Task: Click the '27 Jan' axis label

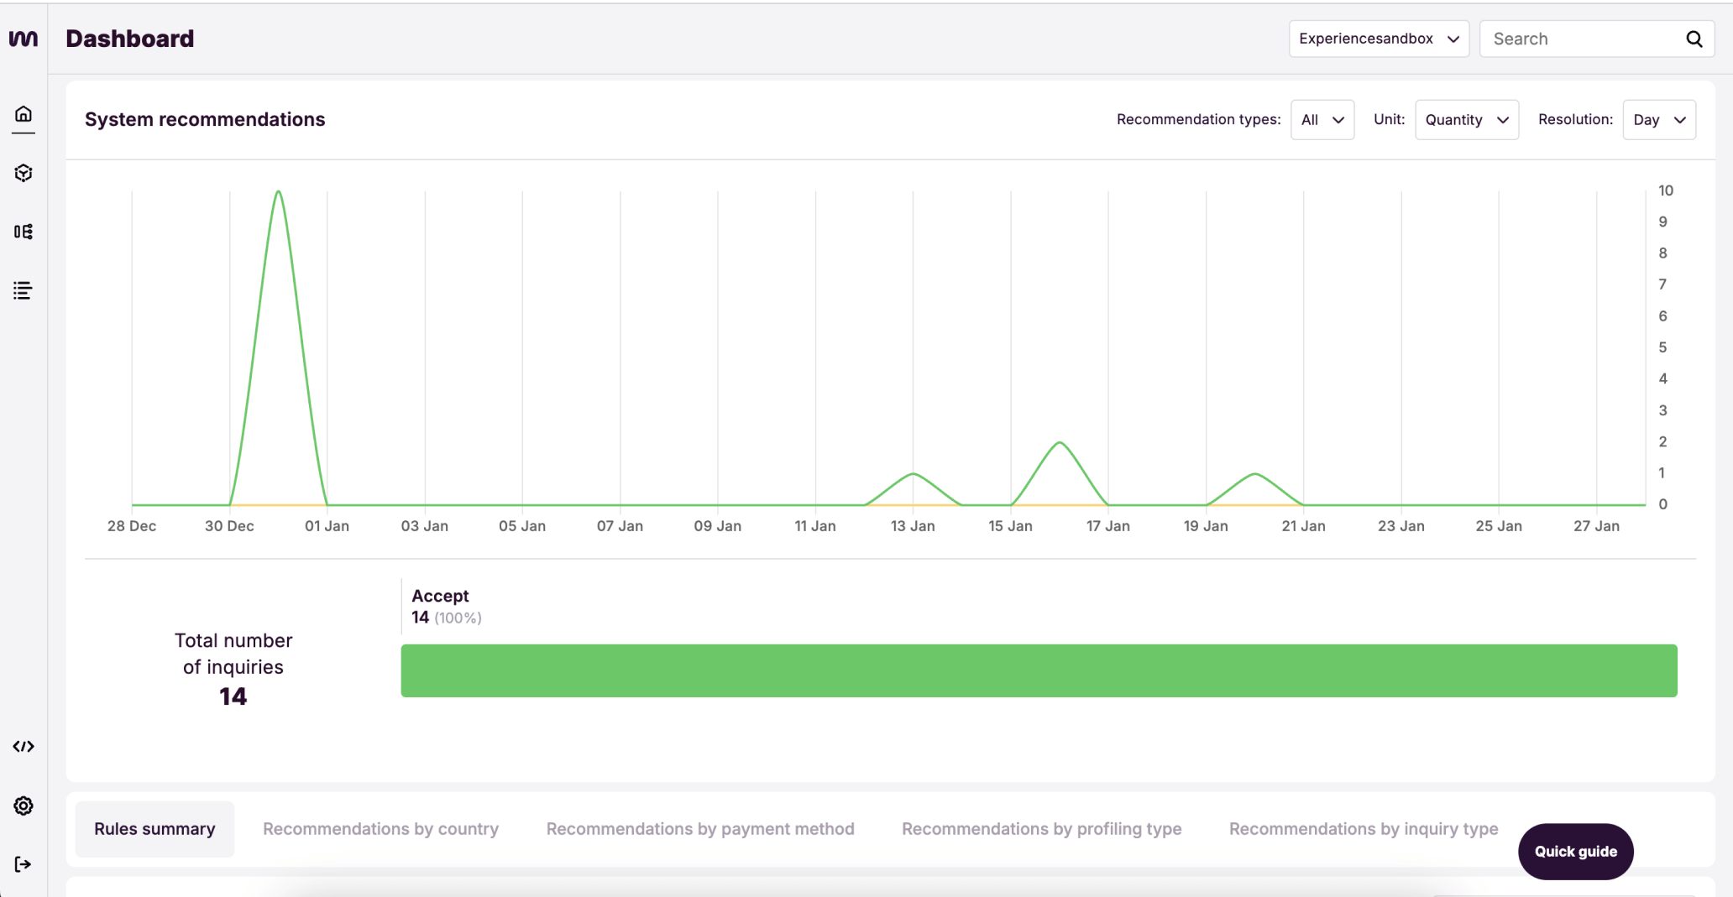Action: point(1596,526)
